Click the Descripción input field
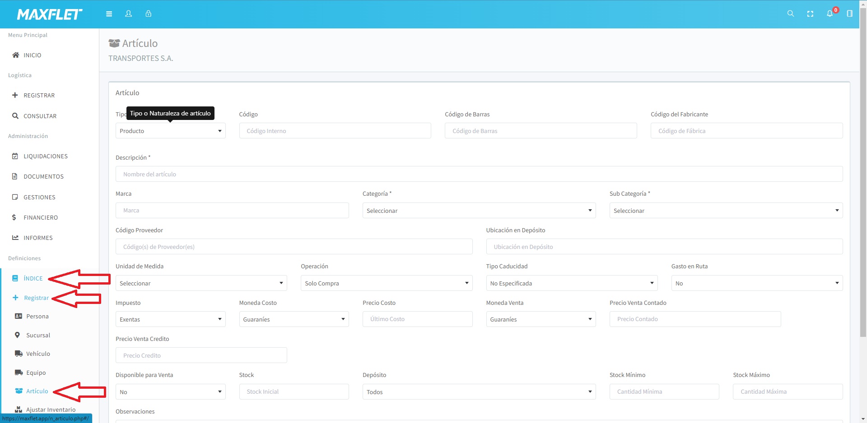This screenshot has width=867, height=423. pyautogui.click(x=479, y=174)
